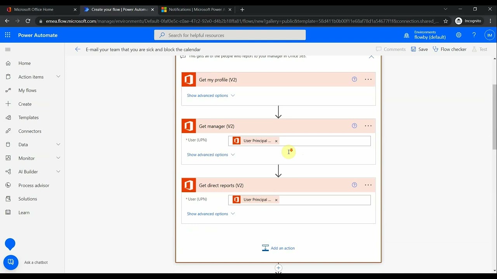Remove User Principal token in Get direct reports
This screenshot has height=279, width=497.
(x=276, y=200)
